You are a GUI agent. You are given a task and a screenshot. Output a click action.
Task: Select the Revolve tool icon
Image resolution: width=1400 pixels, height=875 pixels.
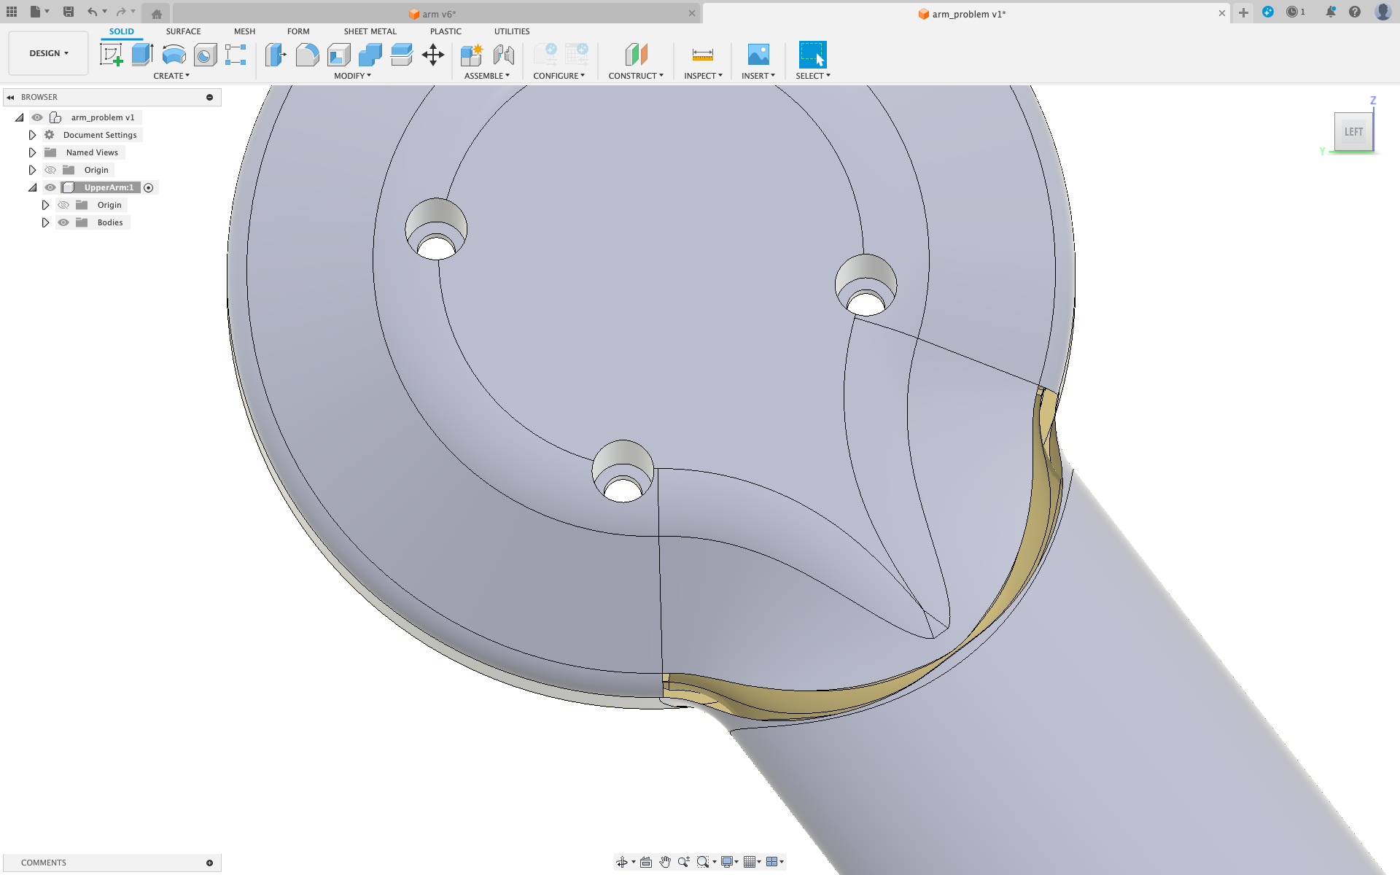coord(174,55)
